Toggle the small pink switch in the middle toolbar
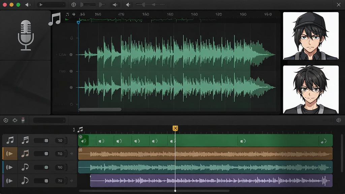The height and width of the screenshot is (194, 345). coord(23,120)
